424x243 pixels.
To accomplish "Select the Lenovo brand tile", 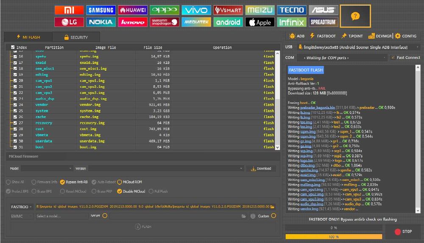I will coord(132,22).
